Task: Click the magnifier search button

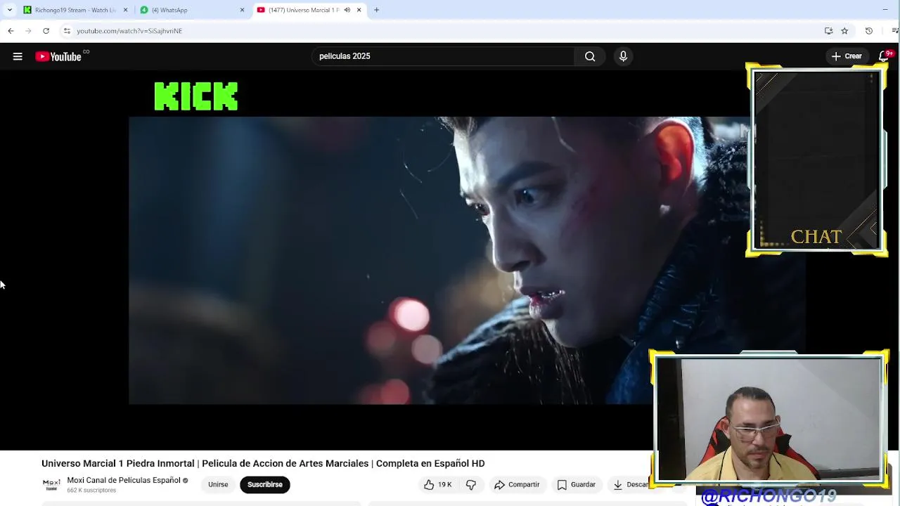Action: pos(590,56)
